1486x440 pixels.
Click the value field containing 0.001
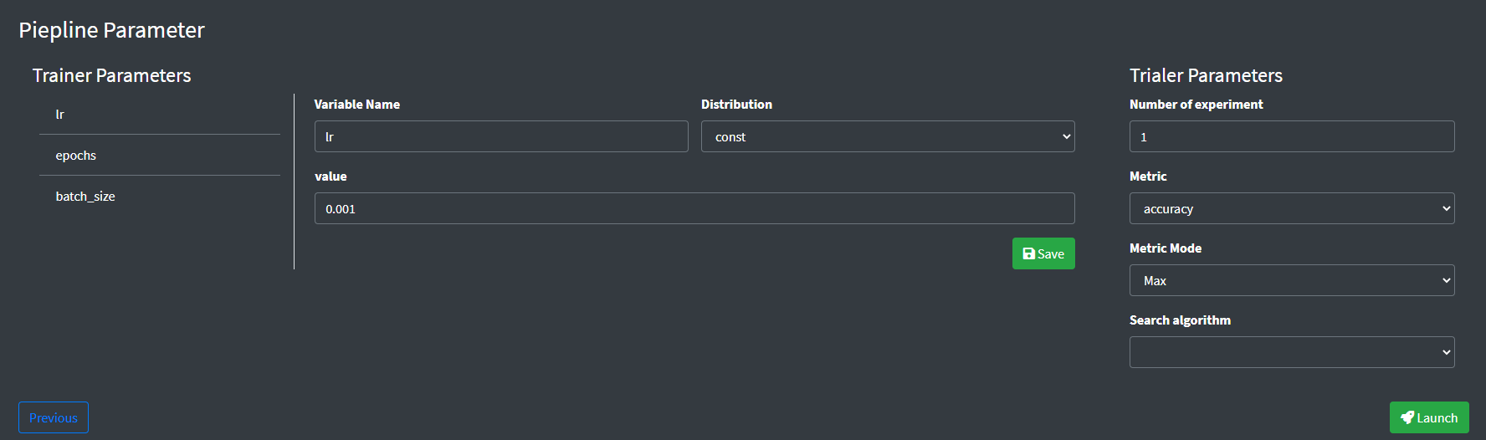694,208
